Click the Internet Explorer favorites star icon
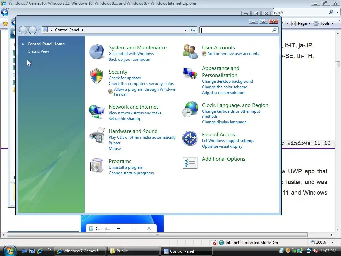Screen dimensions: 341x256 pos(5,23)
